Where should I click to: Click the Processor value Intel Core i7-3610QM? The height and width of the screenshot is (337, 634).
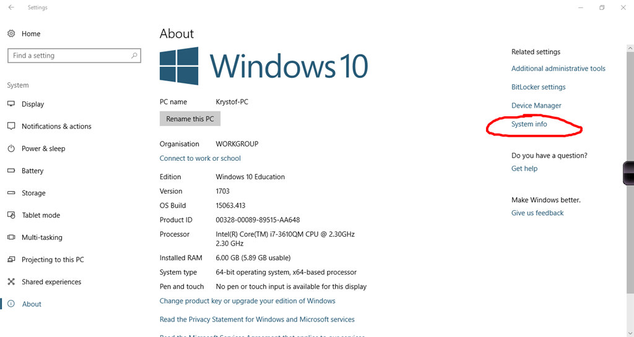[285, 239]
